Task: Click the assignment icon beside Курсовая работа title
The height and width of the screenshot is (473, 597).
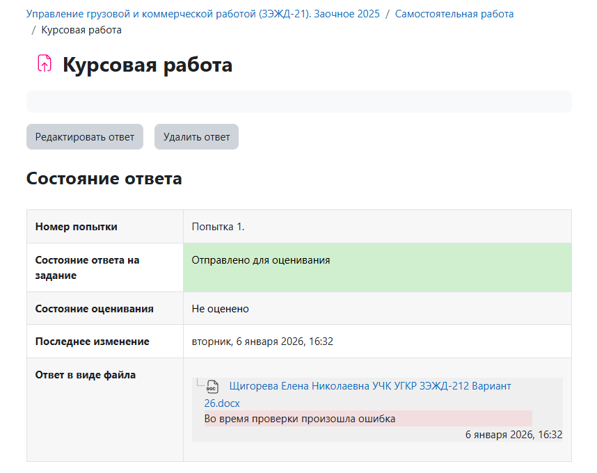Action: (x=44, y=64)
